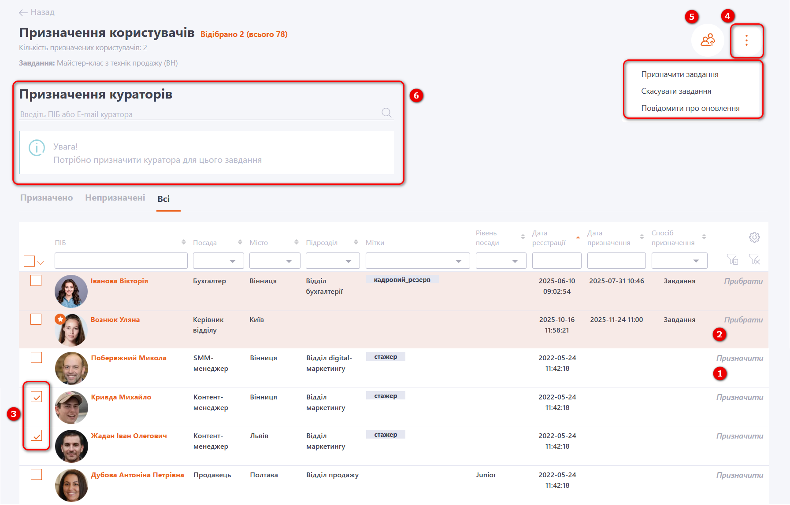This screenshot has height=505, width=790.
Task: Click the table settings gear icon
Action: click(x=754, y=238)
